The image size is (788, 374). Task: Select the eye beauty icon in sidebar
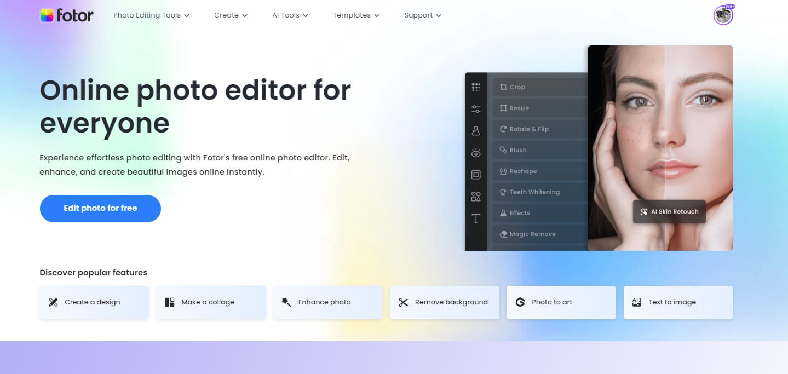tap(475, 153)
